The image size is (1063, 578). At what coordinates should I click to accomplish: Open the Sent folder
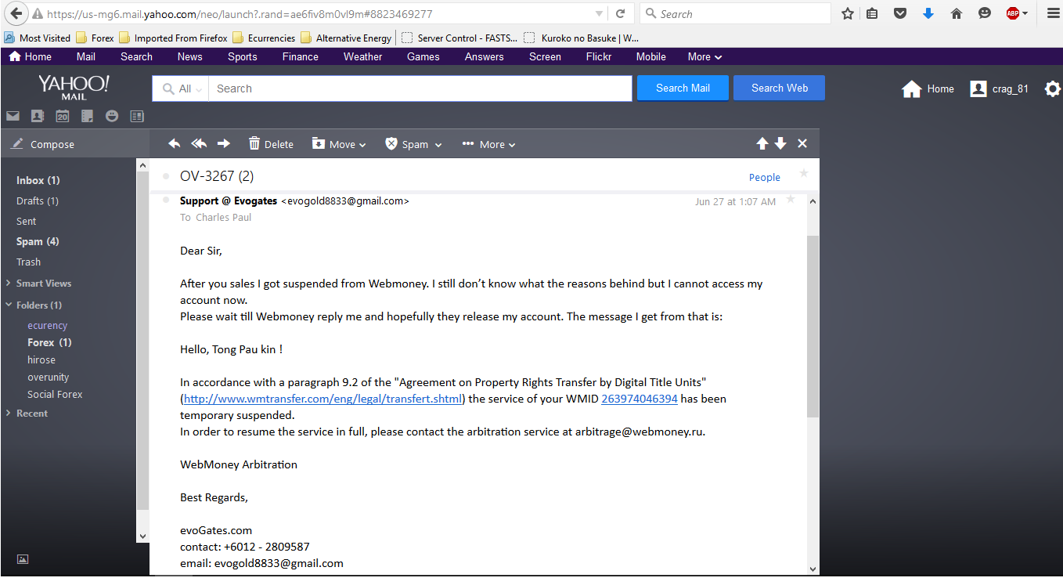coord(27,221)
